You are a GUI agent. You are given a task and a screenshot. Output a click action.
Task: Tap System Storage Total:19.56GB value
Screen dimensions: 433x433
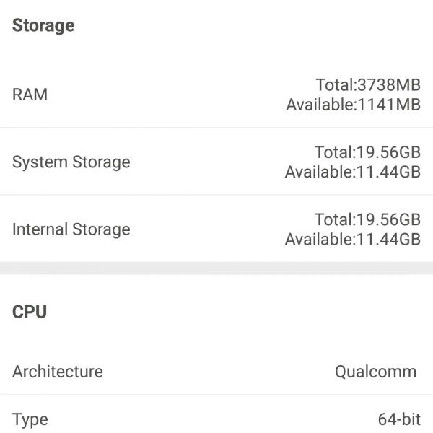click(367, 153)
